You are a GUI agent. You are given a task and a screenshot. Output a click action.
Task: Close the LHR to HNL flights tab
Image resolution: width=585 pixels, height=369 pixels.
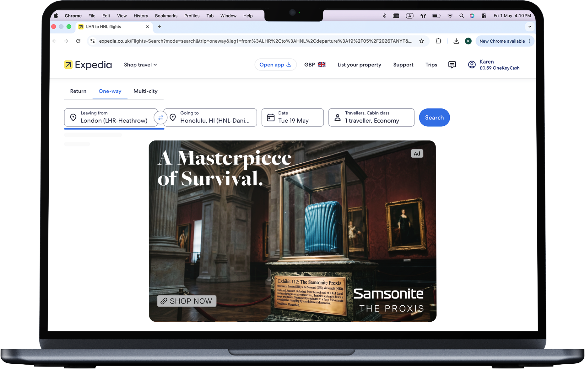click(x=148, y=27)
